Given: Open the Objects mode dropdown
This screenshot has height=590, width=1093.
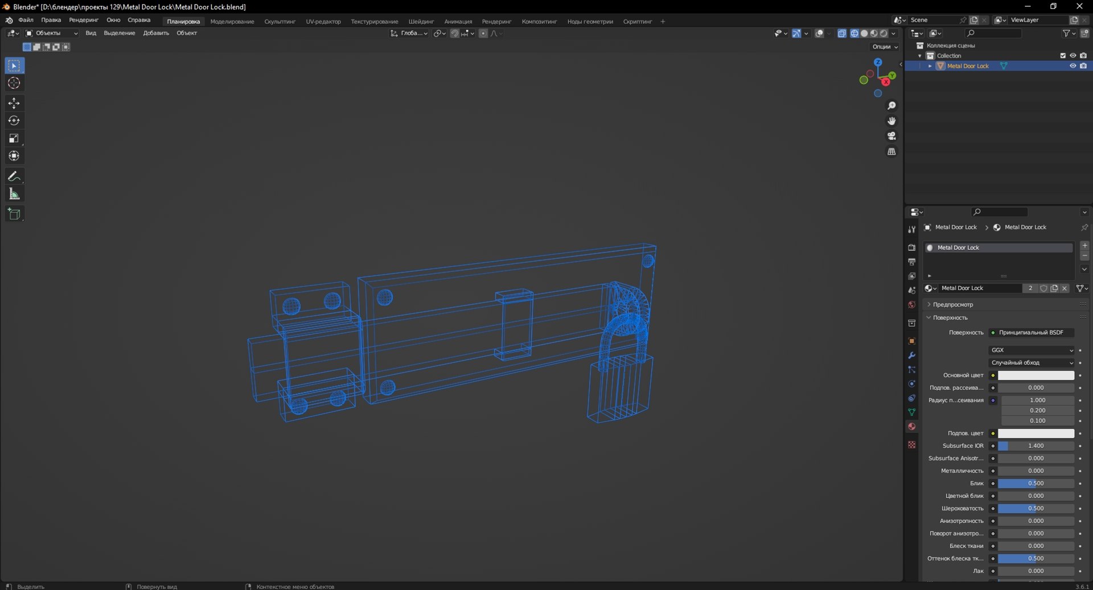Looking at the screenshot, I should click(x=52, y=34).
